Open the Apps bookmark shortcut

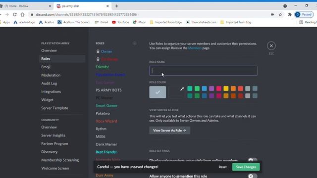5,22
